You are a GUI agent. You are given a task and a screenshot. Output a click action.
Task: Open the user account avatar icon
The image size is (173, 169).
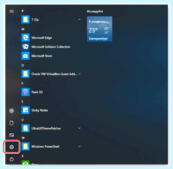point(12,111)
